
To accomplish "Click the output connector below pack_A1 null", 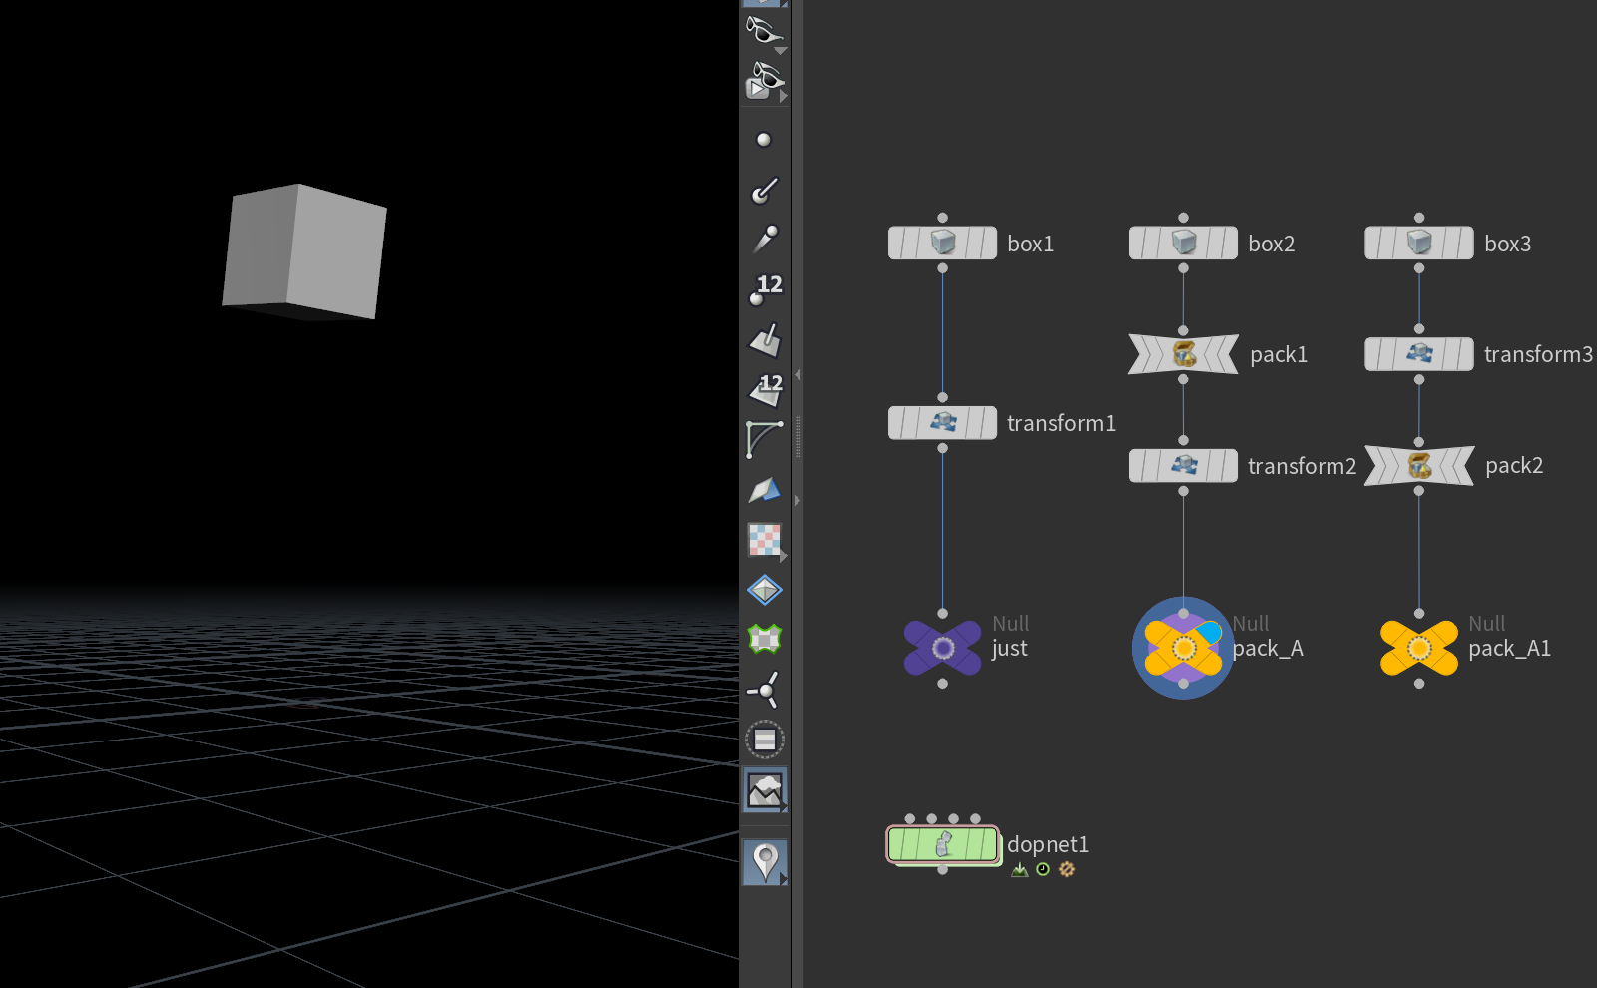I will click(1419, 684).
